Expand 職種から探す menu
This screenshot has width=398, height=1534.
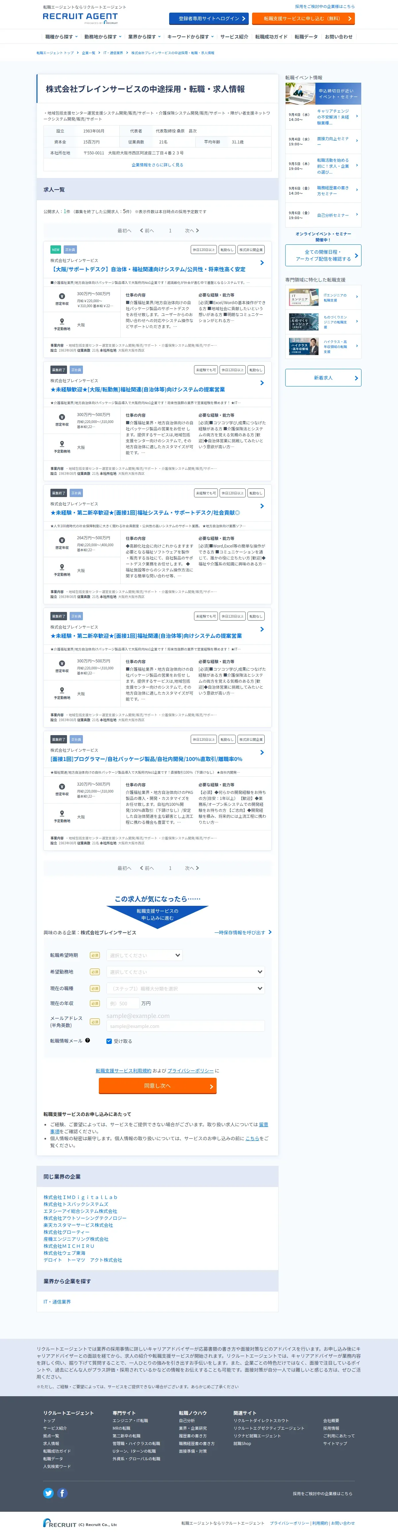point(61,37)
